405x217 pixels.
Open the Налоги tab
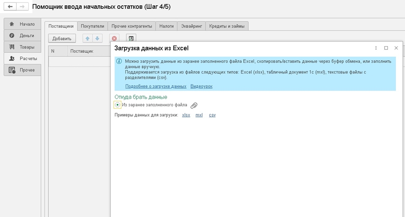coord(166,26)
